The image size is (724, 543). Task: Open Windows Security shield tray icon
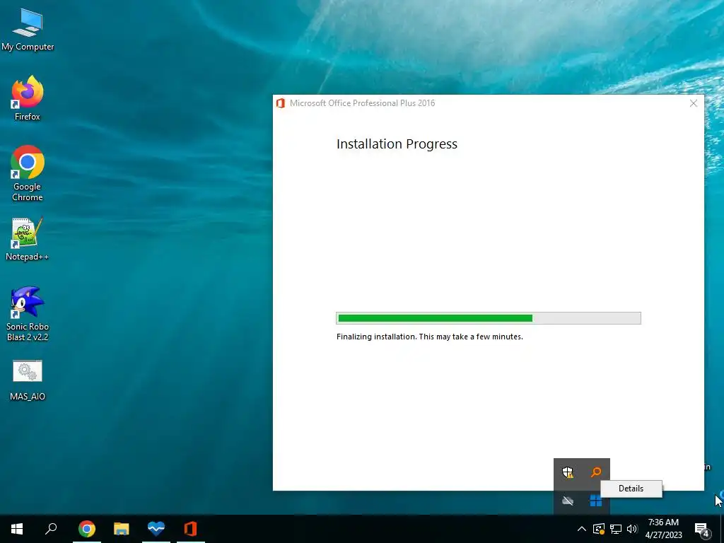pyautogui.click(x=568, y=472)
